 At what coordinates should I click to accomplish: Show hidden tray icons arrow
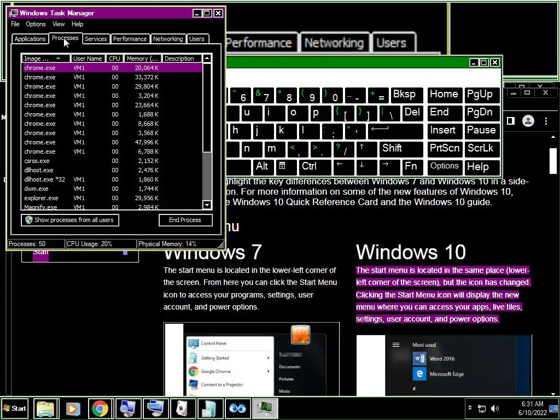(x=470, y=408)
